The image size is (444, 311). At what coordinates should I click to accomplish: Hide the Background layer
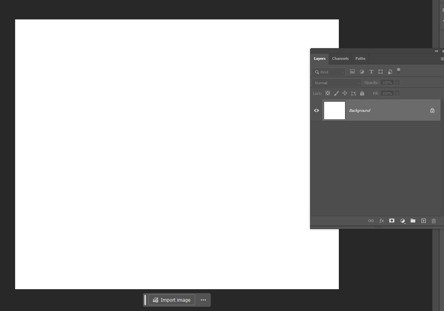coord(316,110)
